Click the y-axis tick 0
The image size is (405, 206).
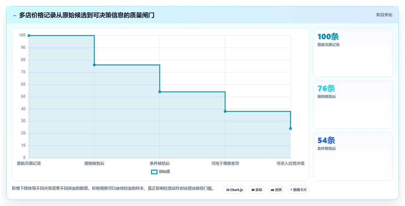[x=24, y=158]
